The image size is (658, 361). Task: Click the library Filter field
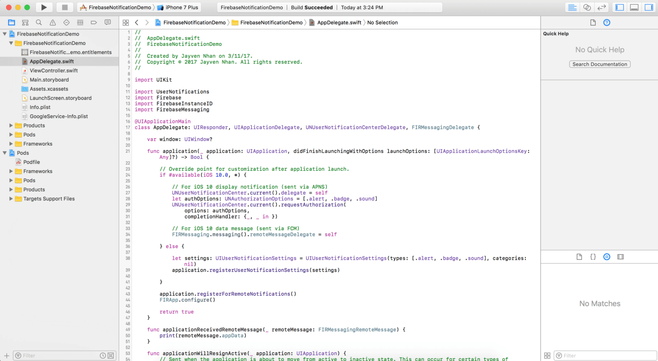pyautogui.click(x=605, y=356)
